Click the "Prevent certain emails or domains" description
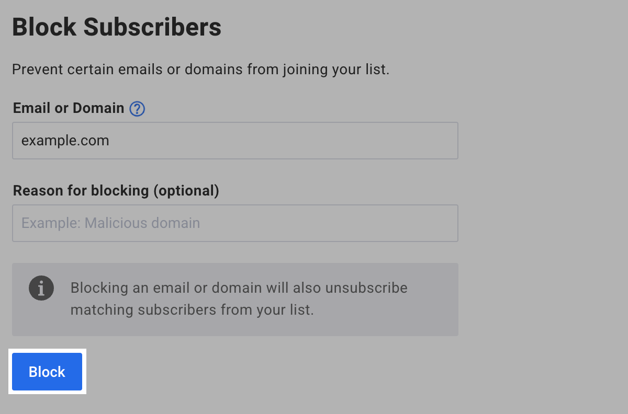 click(x=200, y=70)
